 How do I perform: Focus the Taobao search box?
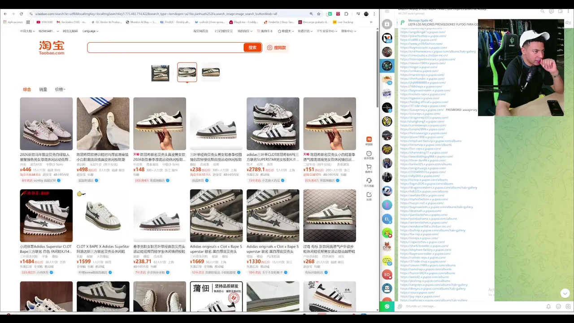[166, 48]
